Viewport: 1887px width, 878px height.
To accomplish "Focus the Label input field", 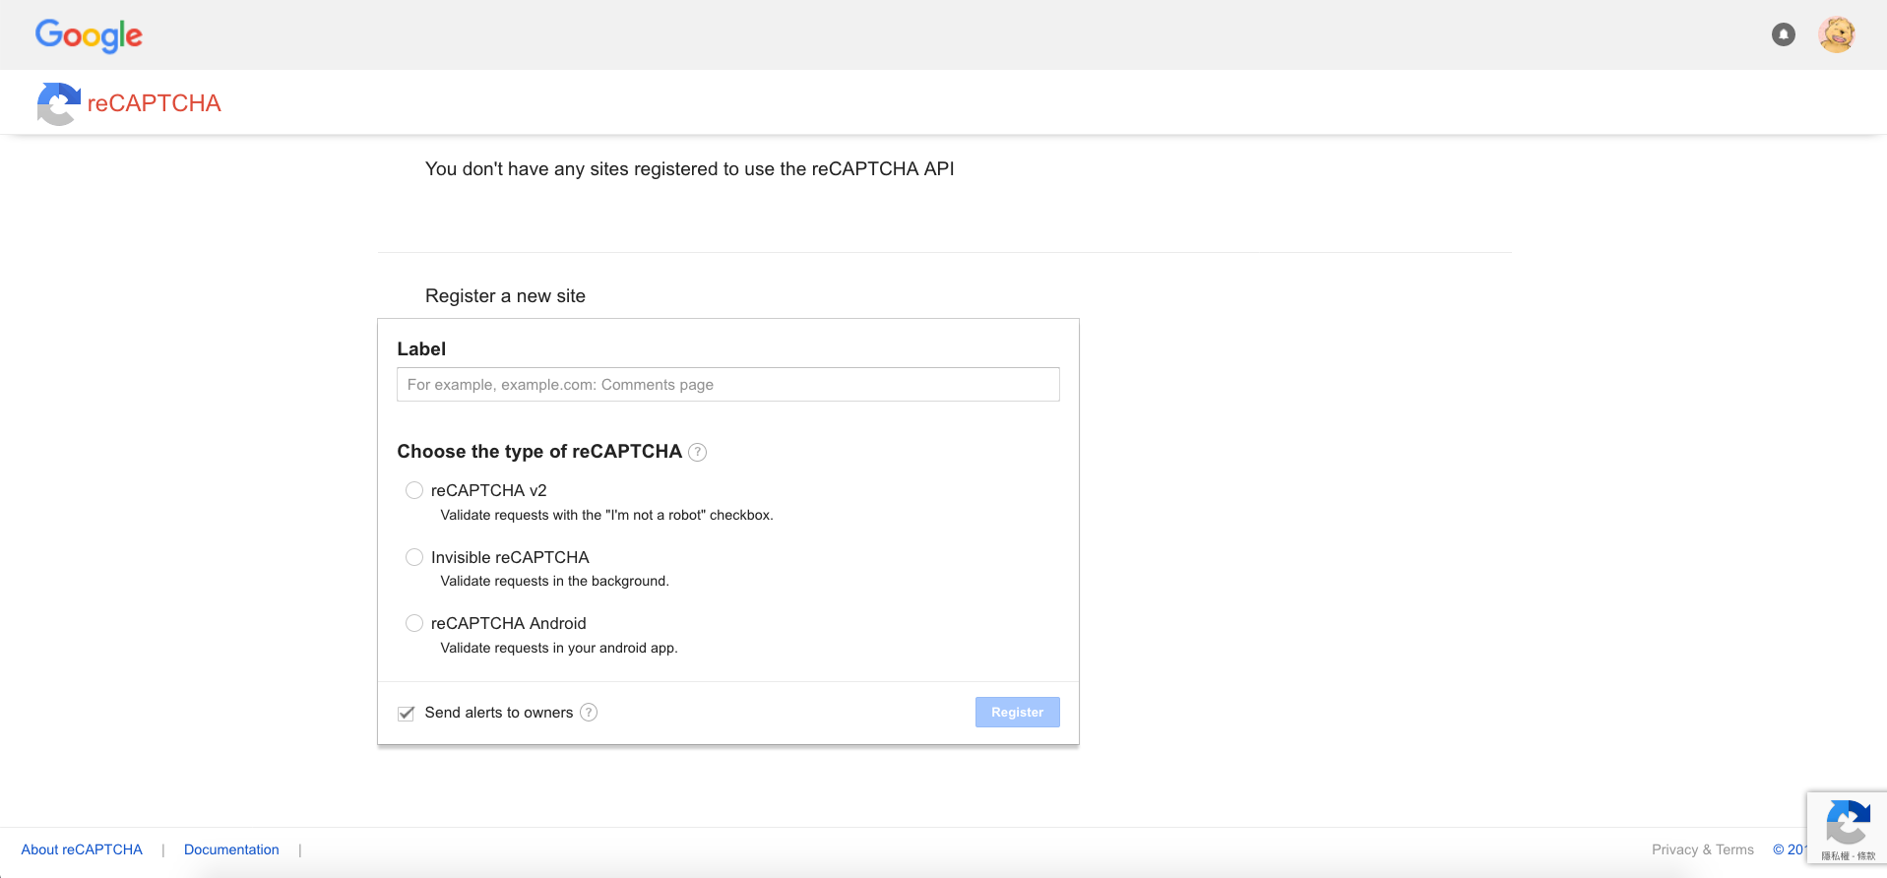I will click(728, 385).
